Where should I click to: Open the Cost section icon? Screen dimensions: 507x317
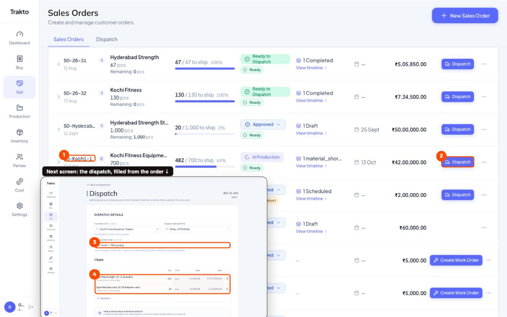[x=19, y=185]
